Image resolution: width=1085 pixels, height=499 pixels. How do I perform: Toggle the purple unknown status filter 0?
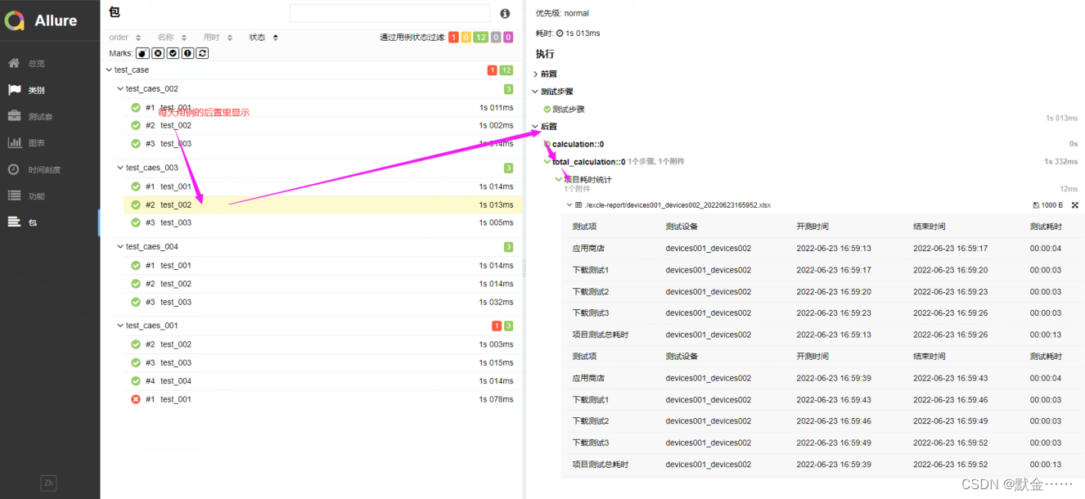[507, 38]
